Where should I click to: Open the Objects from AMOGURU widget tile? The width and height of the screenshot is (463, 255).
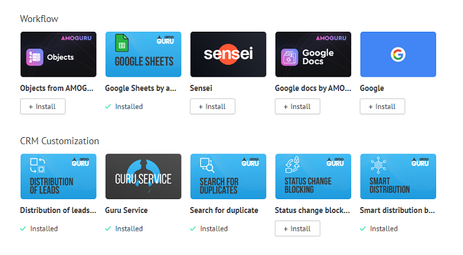58,54
